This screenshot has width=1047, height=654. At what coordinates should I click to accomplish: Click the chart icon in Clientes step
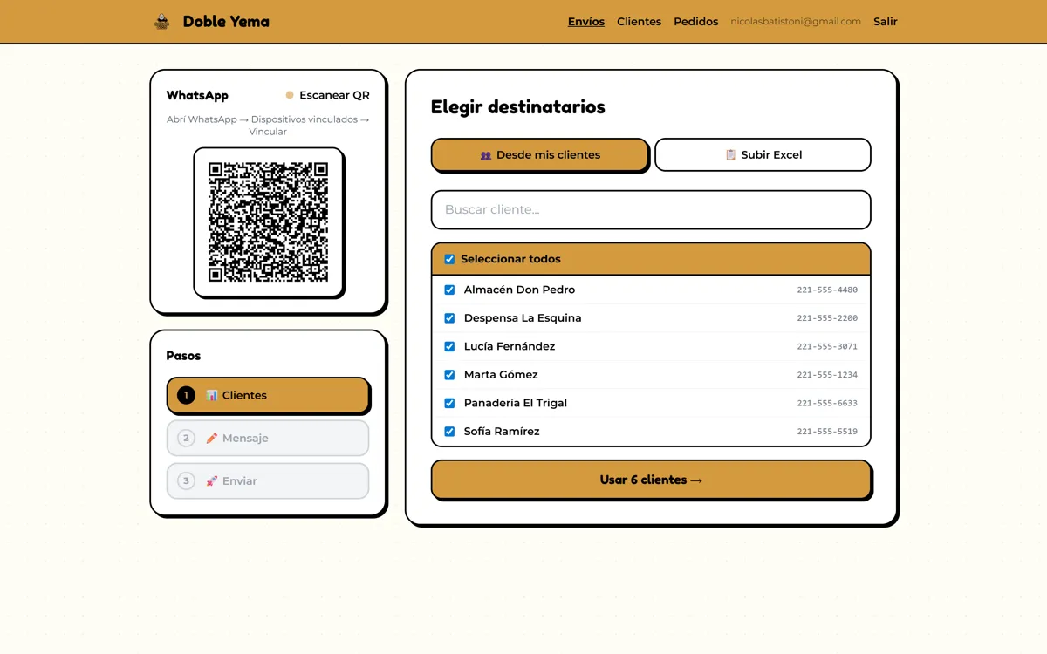coord(212,395)
